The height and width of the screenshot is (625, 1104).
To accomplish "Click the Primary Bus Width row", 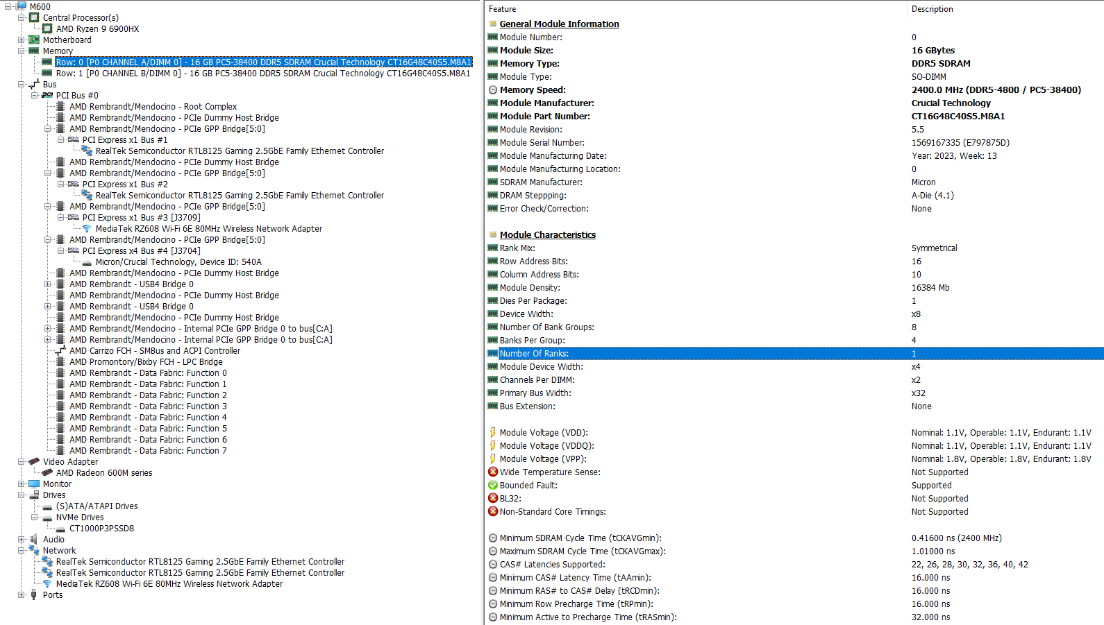I will [795, 393].
